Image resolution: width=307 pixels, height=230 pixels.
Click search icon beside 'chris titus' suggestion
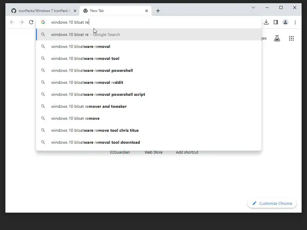(43, 130)
